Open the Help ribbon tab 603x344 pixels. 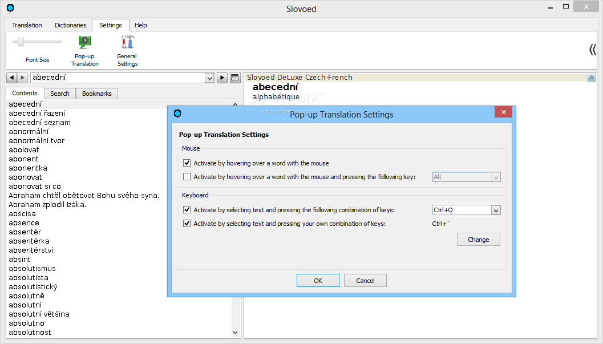click(x=141, y=25)
